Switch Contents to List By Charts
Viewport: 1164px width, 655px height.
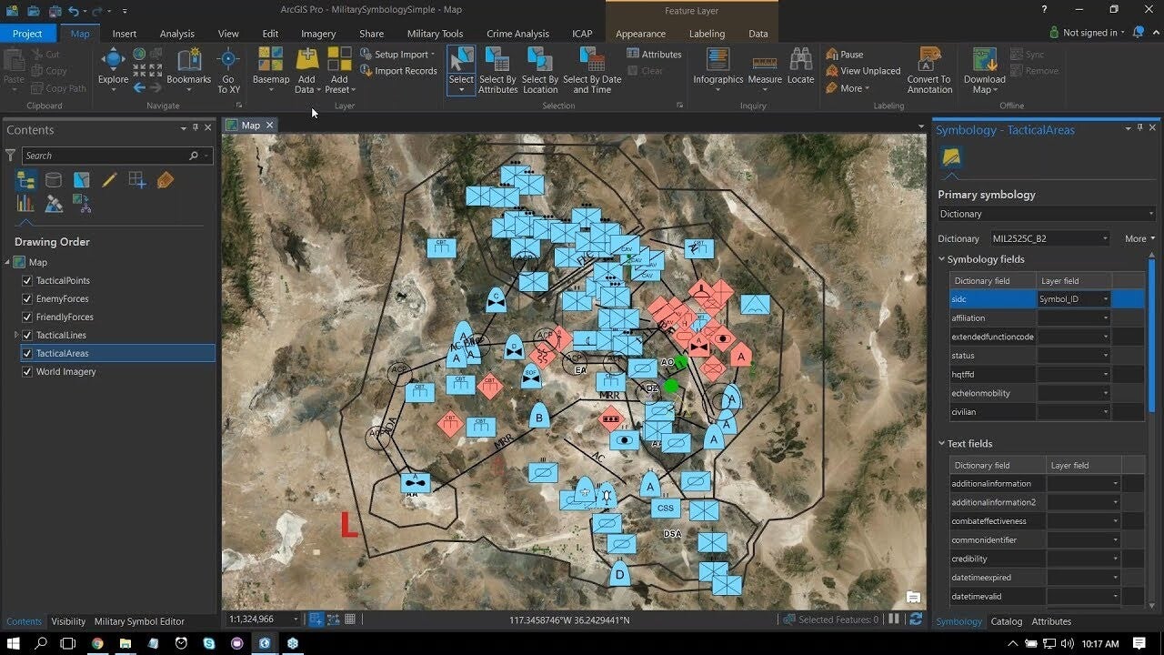click(25, 204)
